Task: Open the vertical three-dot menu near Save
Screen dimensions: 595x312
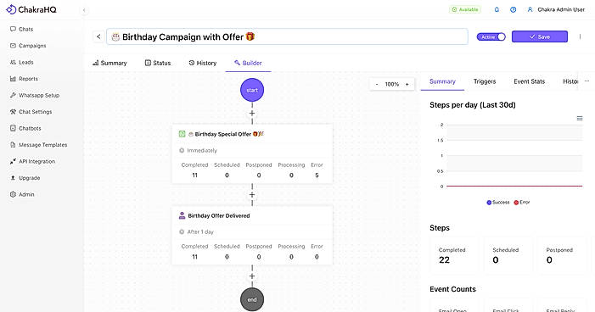Action: point(580,36)
